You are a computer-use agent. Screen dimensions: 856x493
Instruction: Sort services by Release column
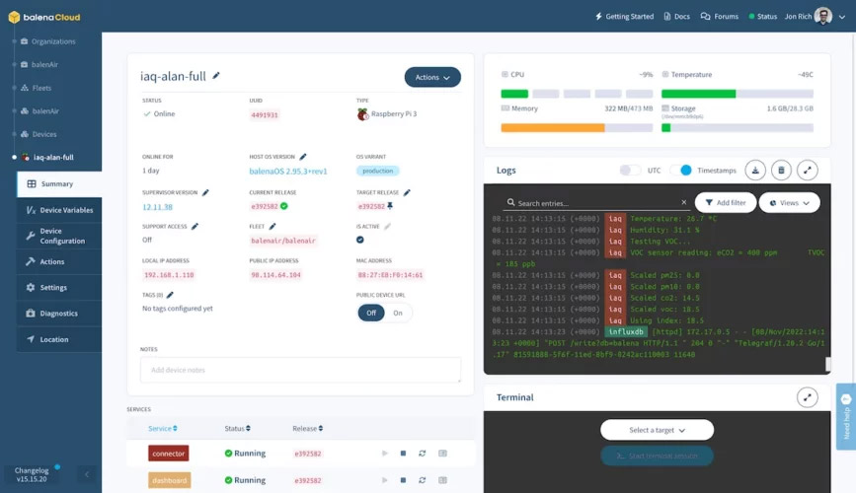coord(307,429)
